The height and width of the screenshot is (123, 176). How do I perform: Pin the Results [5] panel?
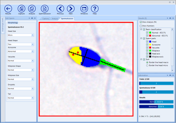(170, 18)
